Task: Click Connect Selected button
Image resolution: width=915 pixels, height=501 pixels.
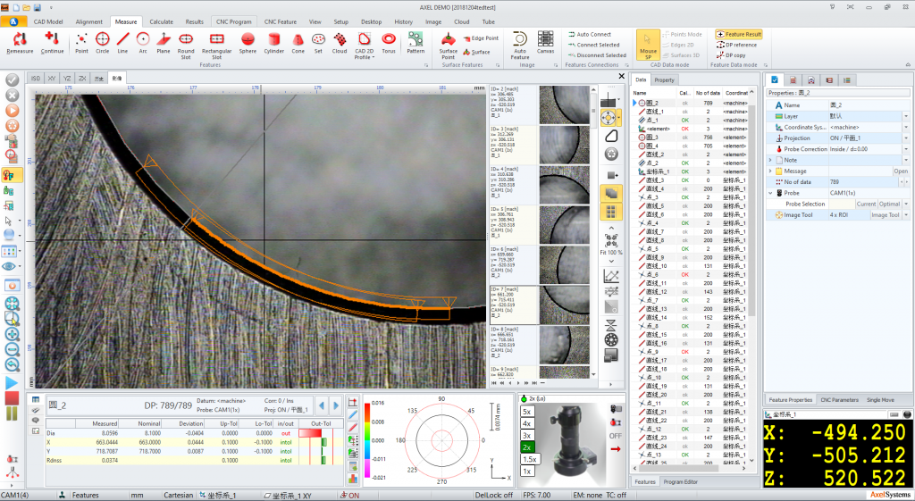Action: [594, 45]
